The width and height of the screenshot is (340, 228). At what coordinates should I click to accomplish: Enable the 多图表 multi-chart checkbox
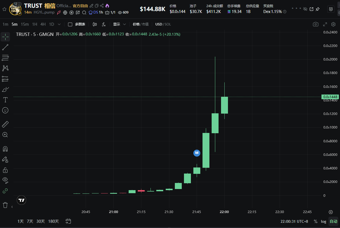click(70, 24)
